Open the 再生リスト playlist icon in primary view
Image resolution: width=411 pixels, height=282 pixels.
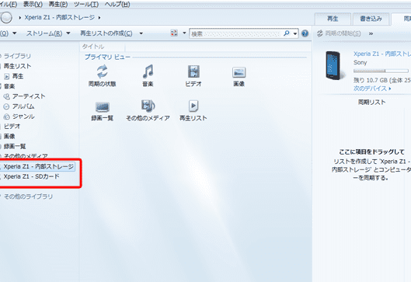point(193,106)
